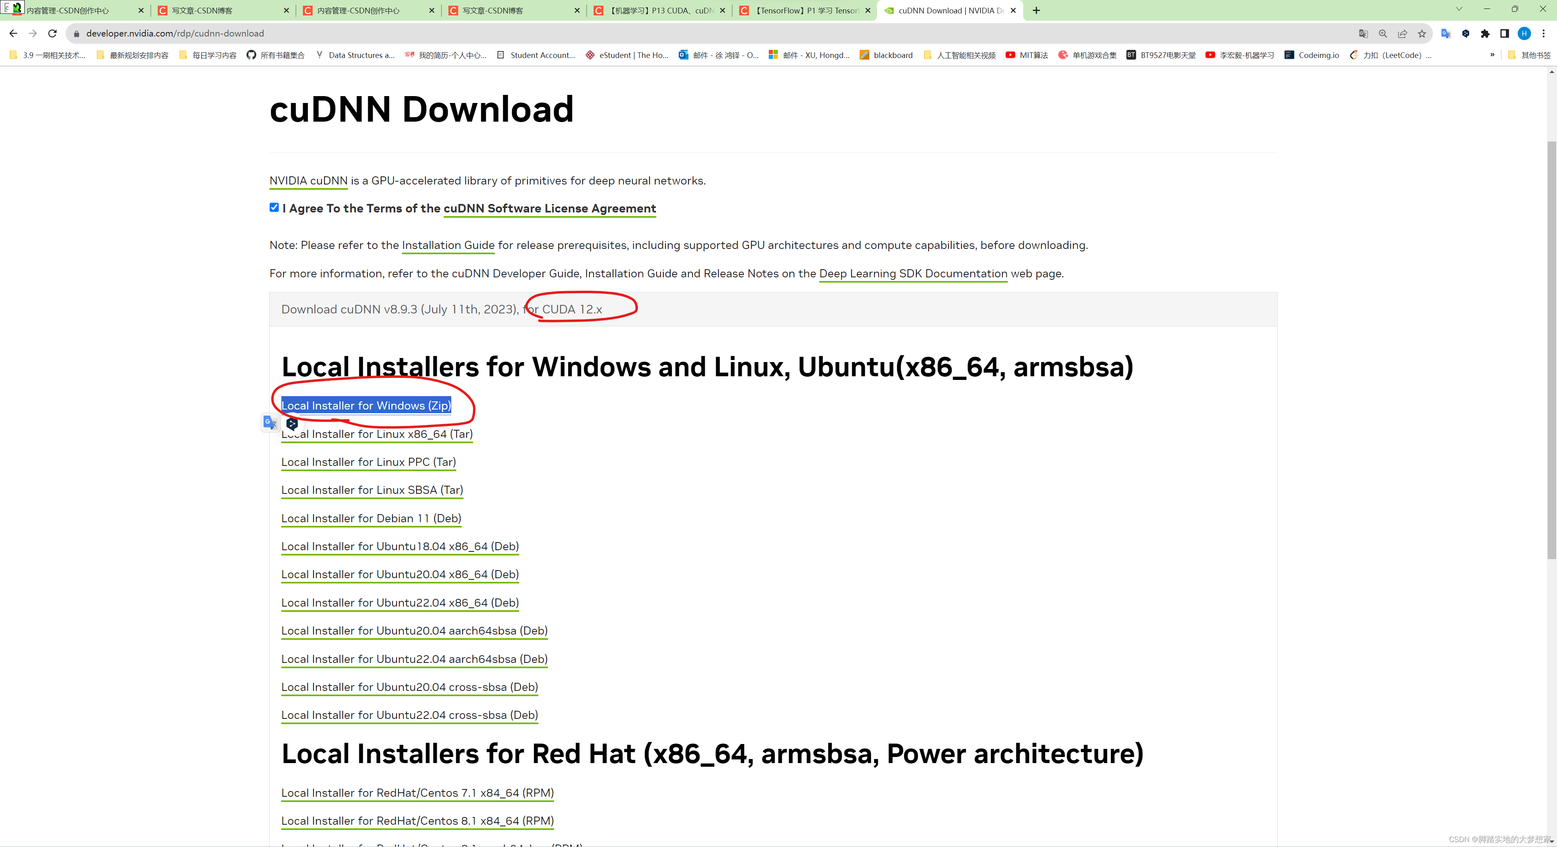The width and height of the screenshot is (1557, 847).
Task: Expand hidden bookmarks with double chevron
Action: pyautogui.click(x=1492, y=55)
